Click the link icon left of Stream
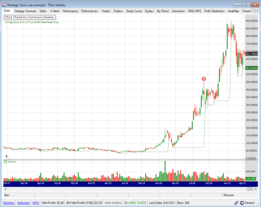The height and width of the screenshot is (207, 261). point(236,203)
